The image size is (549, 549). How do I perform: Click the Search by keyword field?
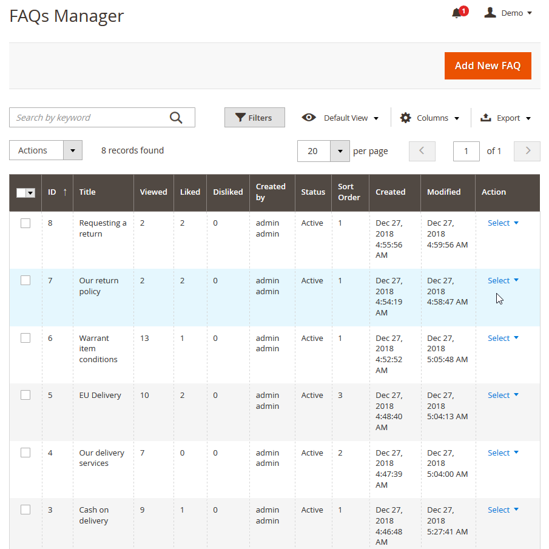(88, 118)
